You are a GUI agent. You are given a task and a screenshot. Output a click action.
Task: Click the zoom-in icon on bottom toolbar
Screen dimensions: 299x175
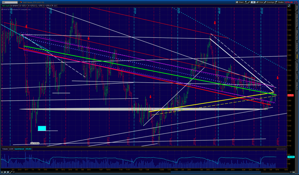tap(5, 172)
